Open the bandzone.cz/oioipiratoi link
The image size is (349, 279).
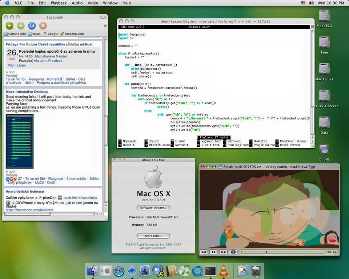tap(29, 210)
